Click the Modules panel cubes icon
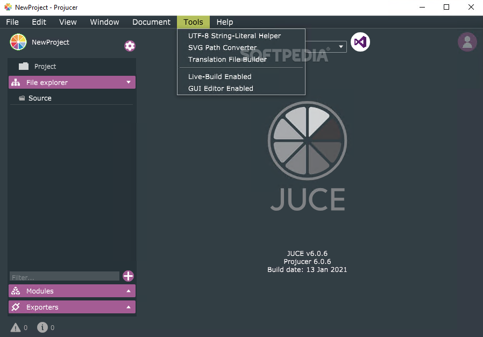The height and width of the screenshot is (337, 483). click(x=16, y=291)
